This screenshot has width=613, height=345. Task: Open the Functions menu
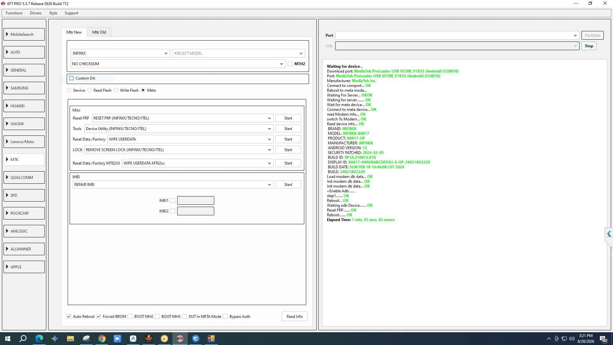pyautogui.click(x=14, y=13)
